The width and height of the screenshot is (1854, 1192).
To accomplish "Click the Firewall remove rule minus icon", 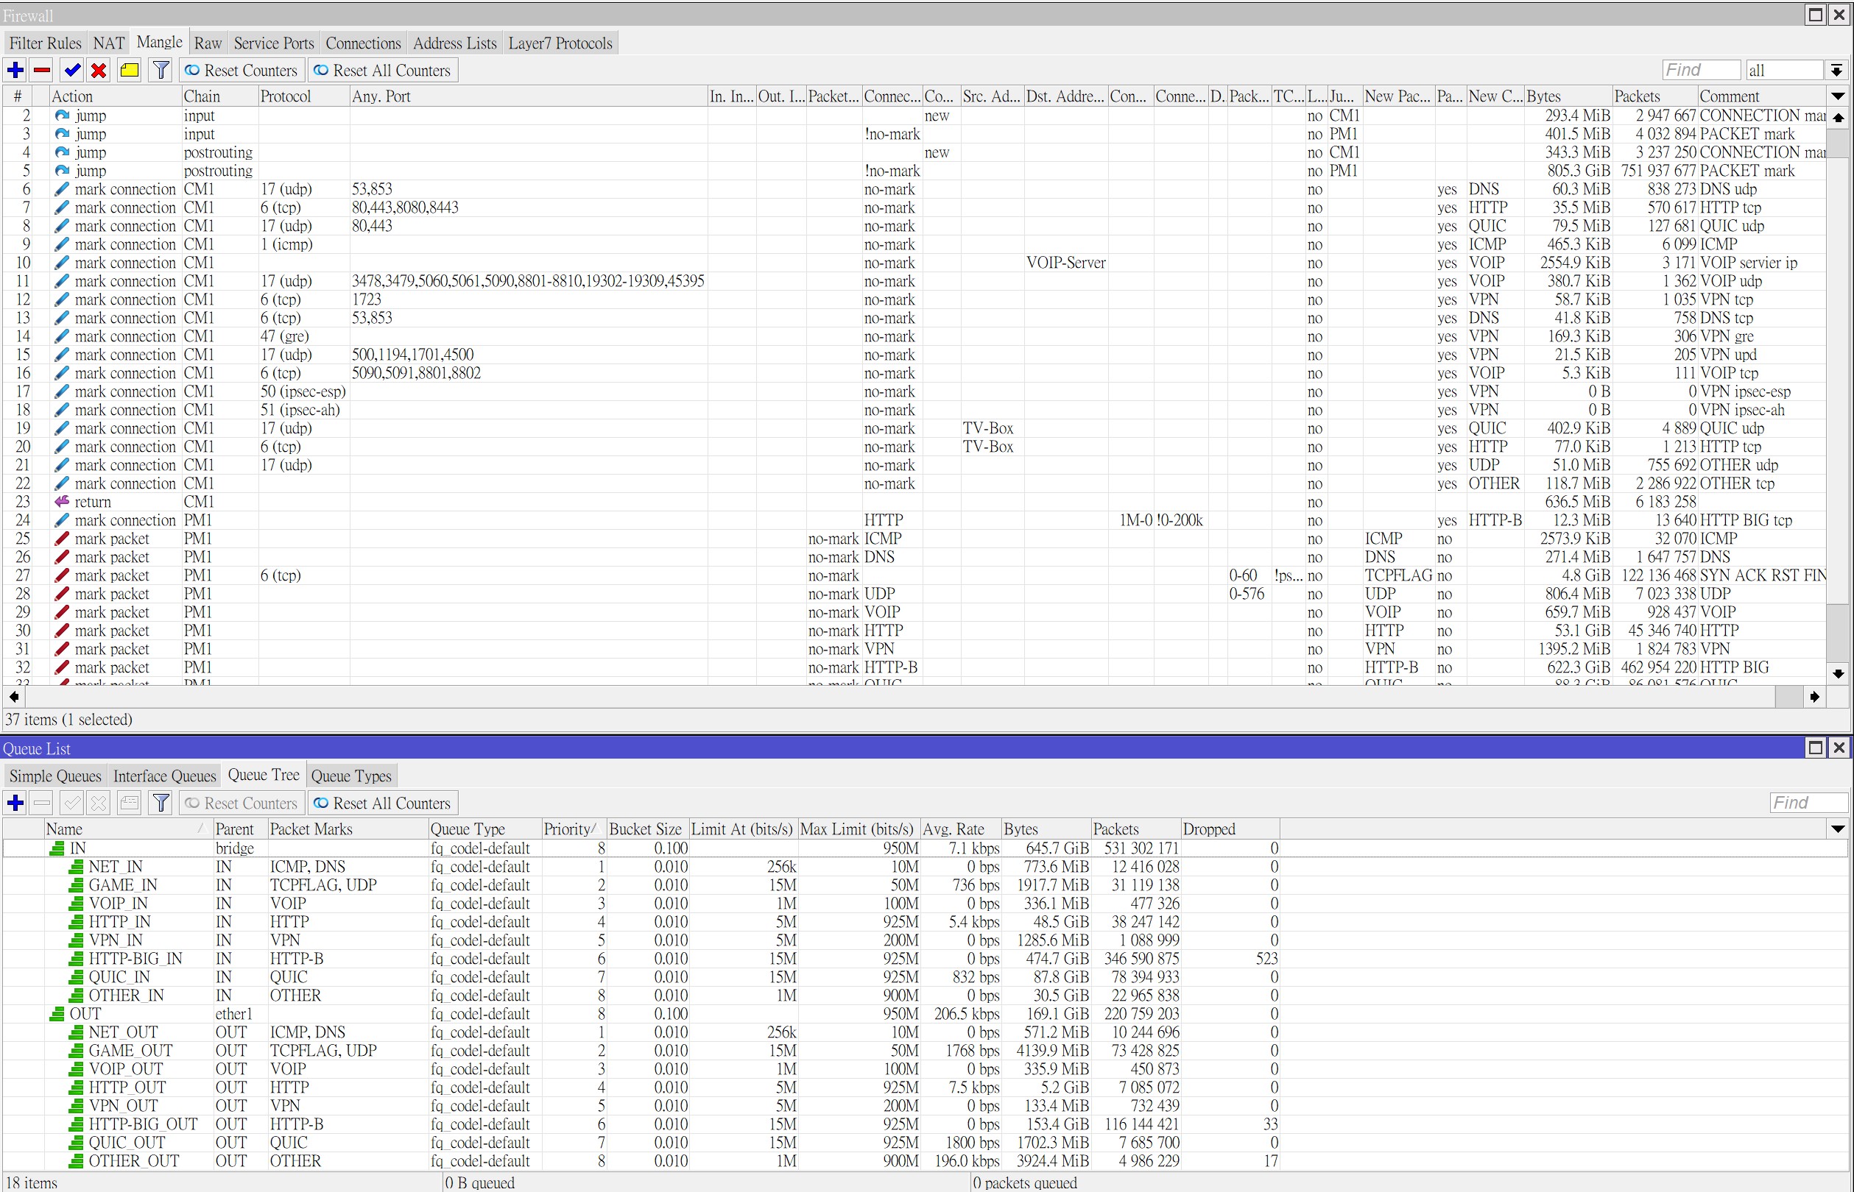I will tap(43, 71).
